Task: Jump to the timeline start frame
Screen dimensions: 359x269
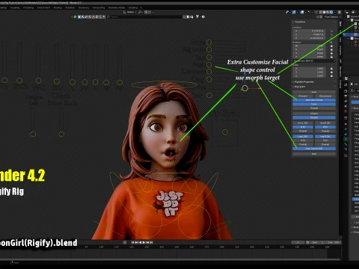Action: point(133,242)
